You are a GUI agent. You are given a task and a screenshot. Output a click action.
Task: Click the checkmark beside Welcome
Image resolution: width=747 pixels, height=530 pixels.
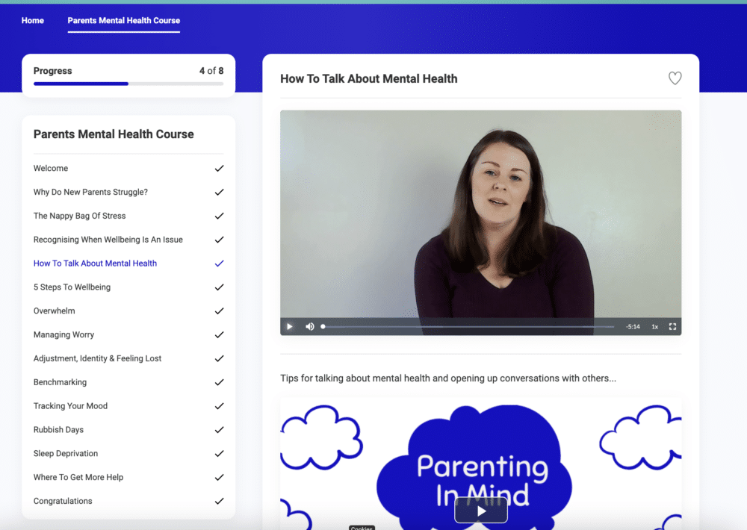pos(219,168)
